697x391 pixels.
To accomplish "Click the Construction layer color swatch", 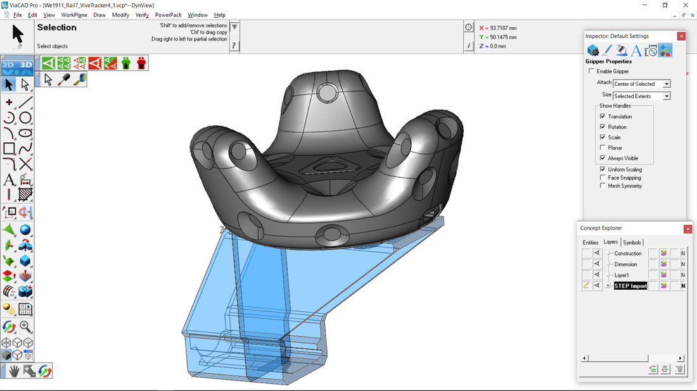I will pyautogui.click(x=663, y=253).
